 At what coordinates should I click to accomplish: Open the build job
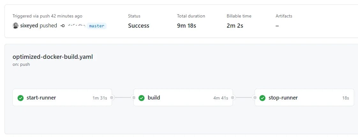(x=154, y=98)
